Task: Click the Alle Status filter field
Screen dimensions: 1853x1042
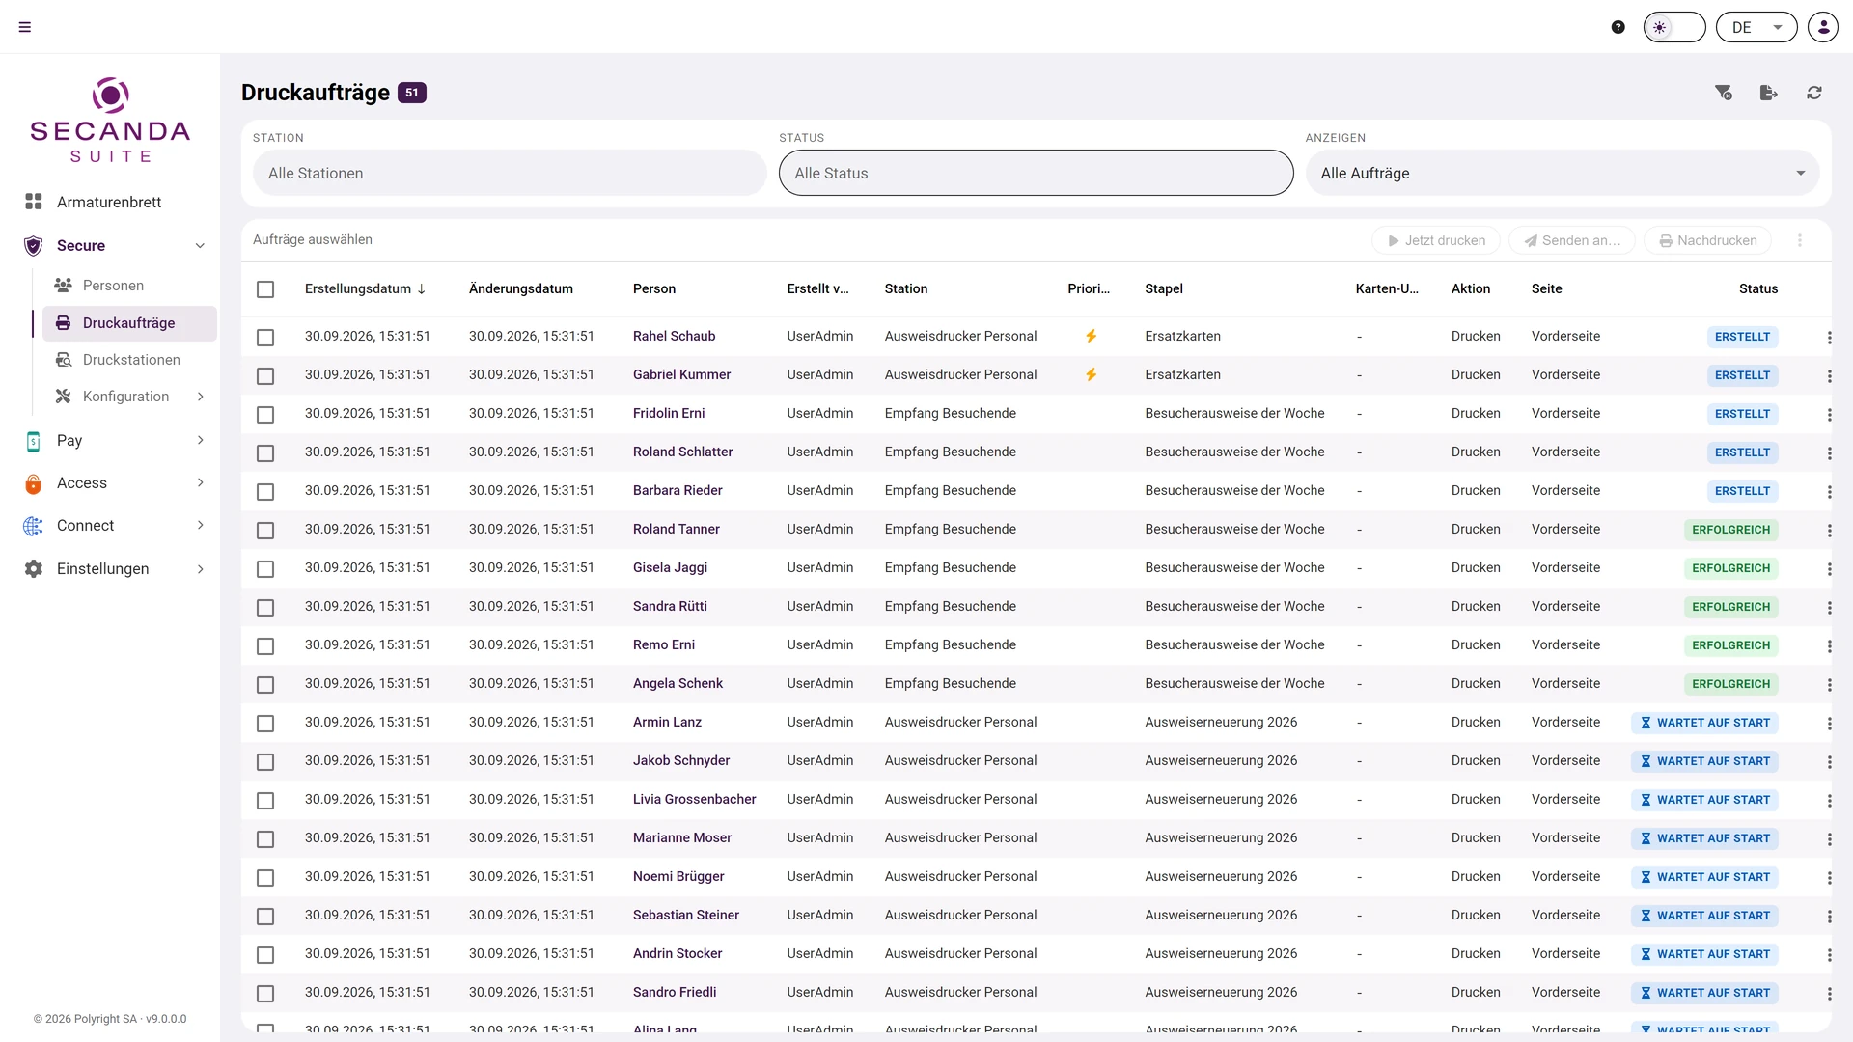Action: [x=1036, y=173]
